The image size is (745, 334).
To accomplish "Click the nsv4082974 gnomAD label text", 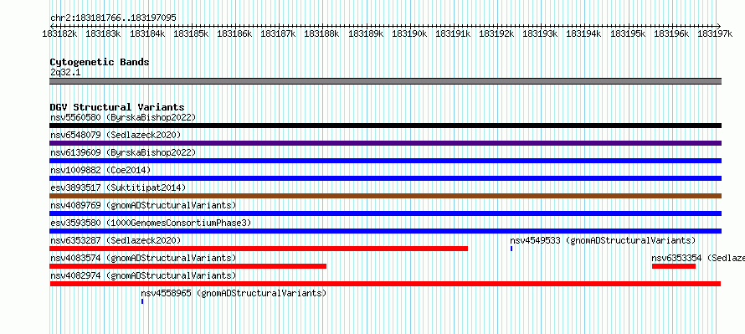I will click(x=143, y=275).
